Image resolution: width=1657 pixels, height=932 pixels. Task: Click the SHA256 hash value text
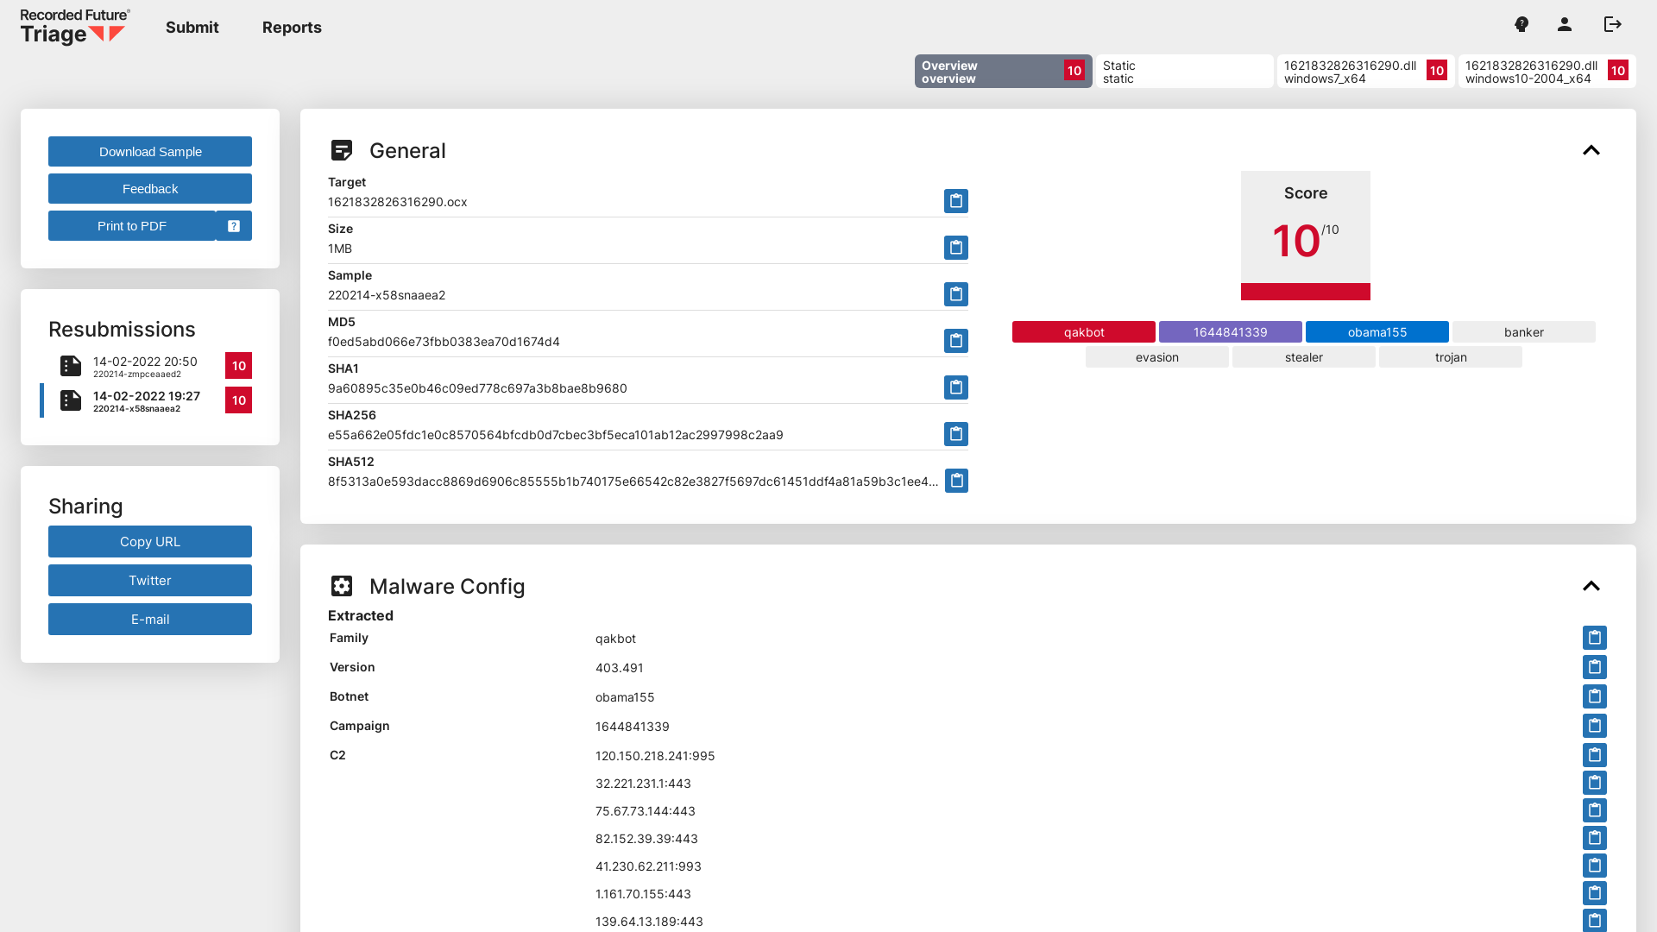pos(556,435)
